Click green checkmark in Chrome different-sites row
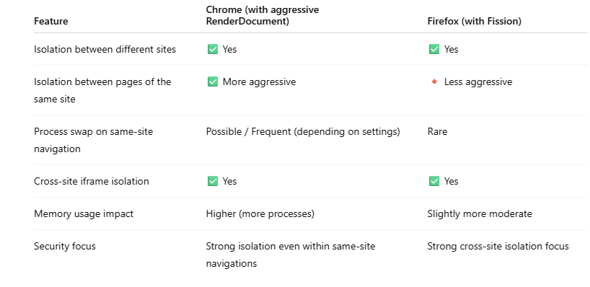Viewport: 590px width, 287px height. coord(213,49)
